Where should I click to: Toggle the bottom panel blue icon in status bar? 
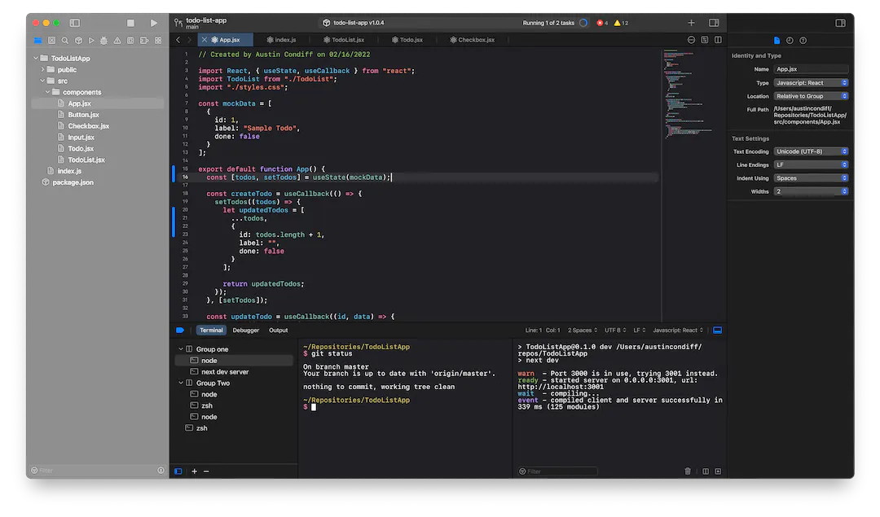tap(717, 331)
